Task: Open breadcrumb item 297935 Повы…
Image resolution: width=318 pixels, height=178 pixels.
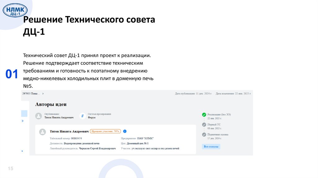Action: click(31, 94)
